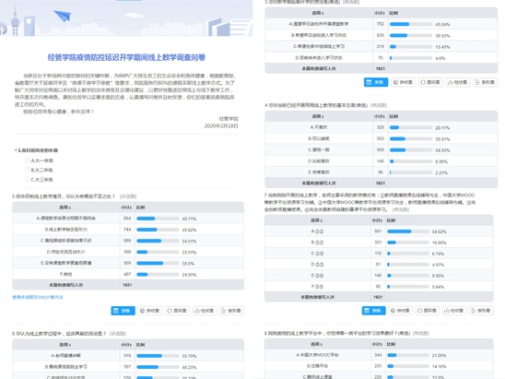Click the survey title 经管学院疫情防控延迟开学期间线上教学调查问卷

(x=126, y=57)
